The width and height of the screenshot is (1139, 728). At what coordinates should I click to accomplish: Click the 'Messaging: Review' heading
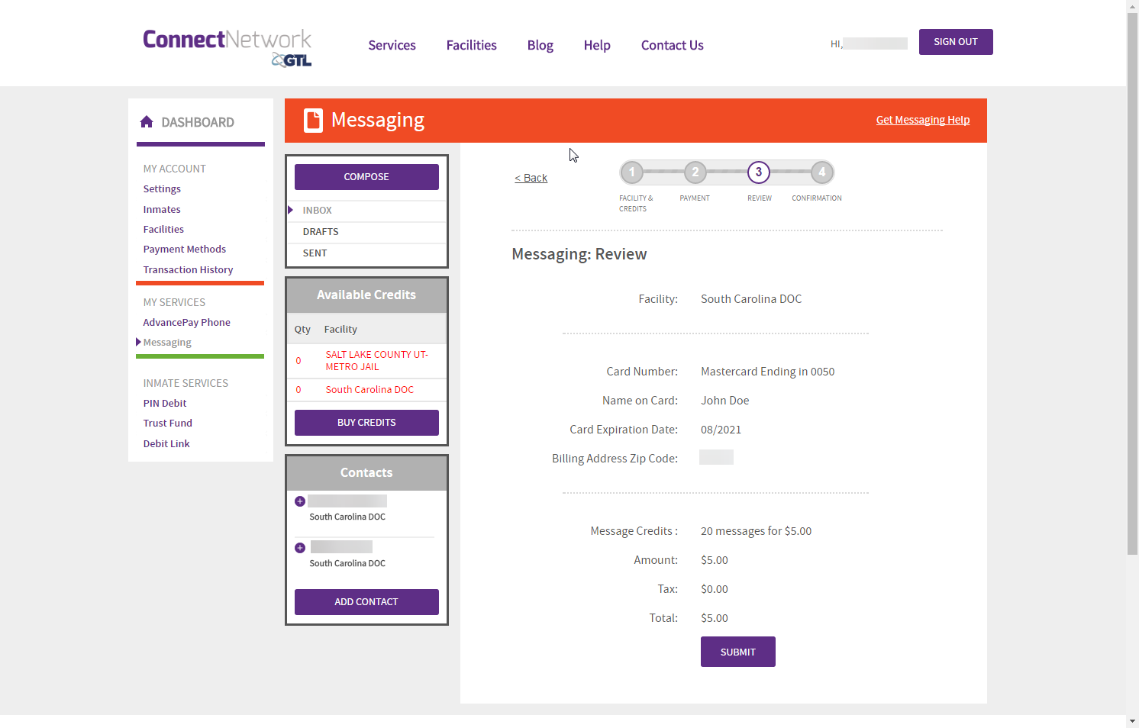pos(579,254)
